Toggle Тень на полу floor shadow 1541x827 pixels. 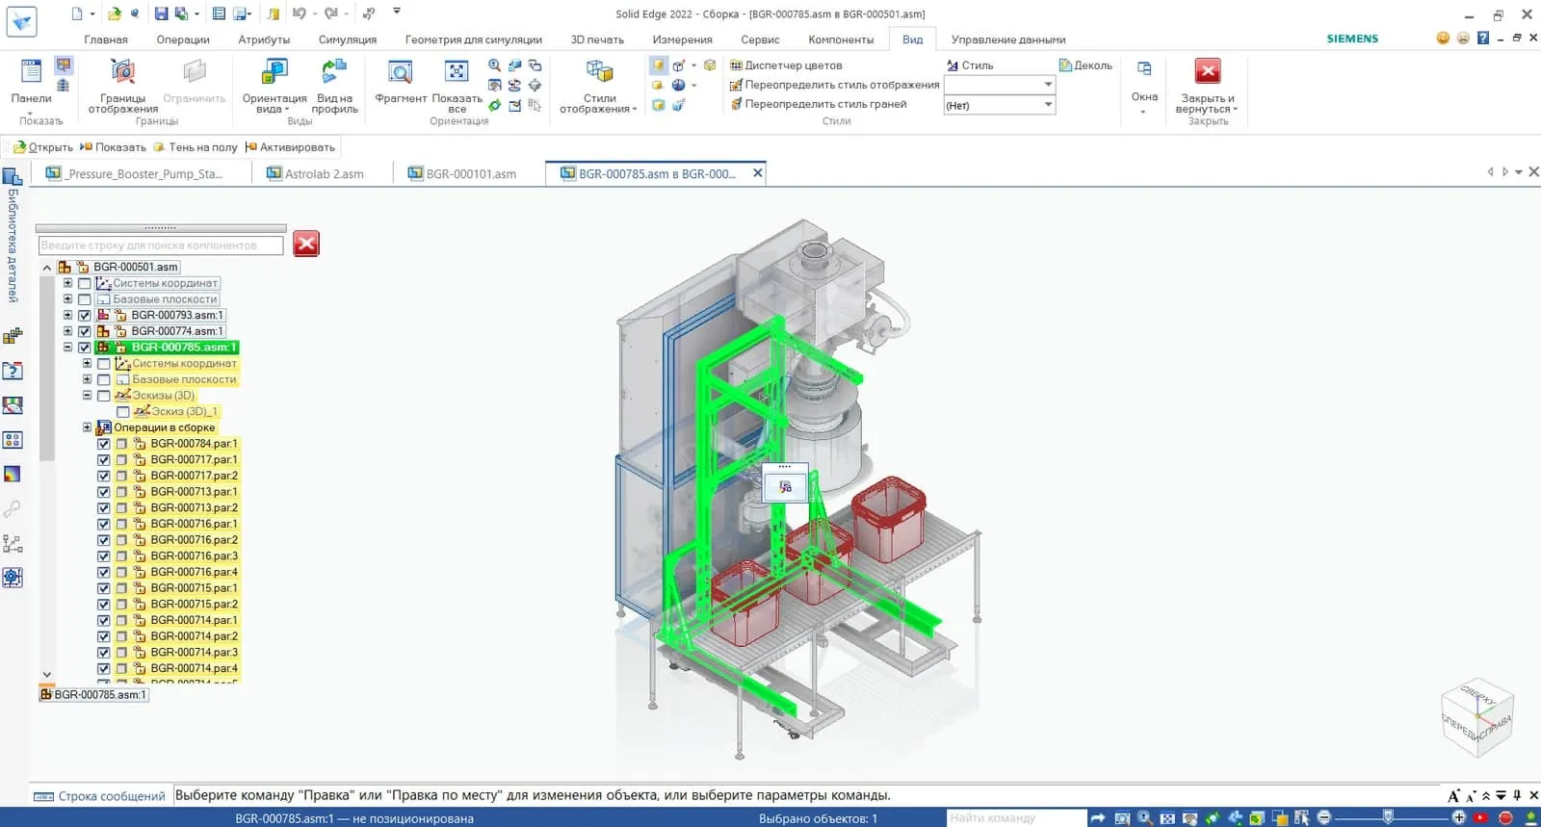pyautogui.click(x=196, y=147)
